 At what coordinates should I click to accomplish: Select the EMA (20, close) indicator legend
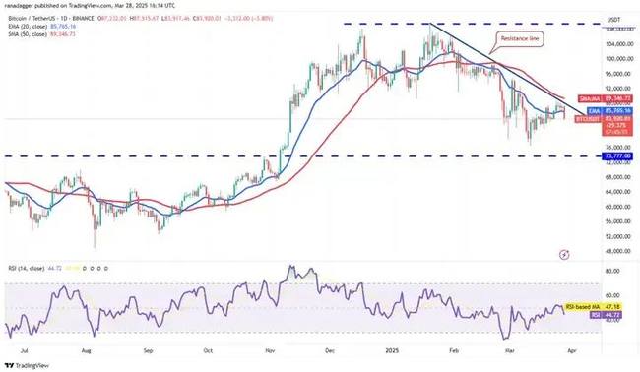click(27, 27)
